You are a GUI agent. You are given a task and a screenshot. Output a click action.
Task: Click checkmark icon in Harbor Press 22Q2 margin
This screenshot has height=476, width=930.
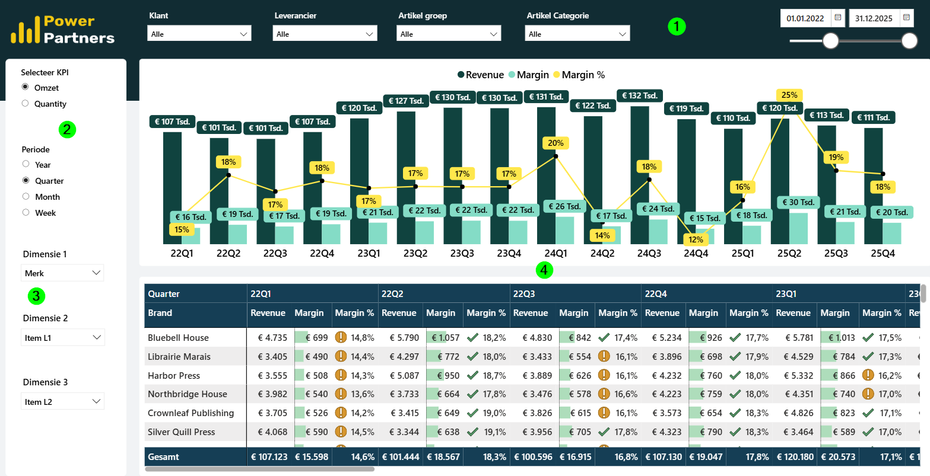click(x=472, y=375)
